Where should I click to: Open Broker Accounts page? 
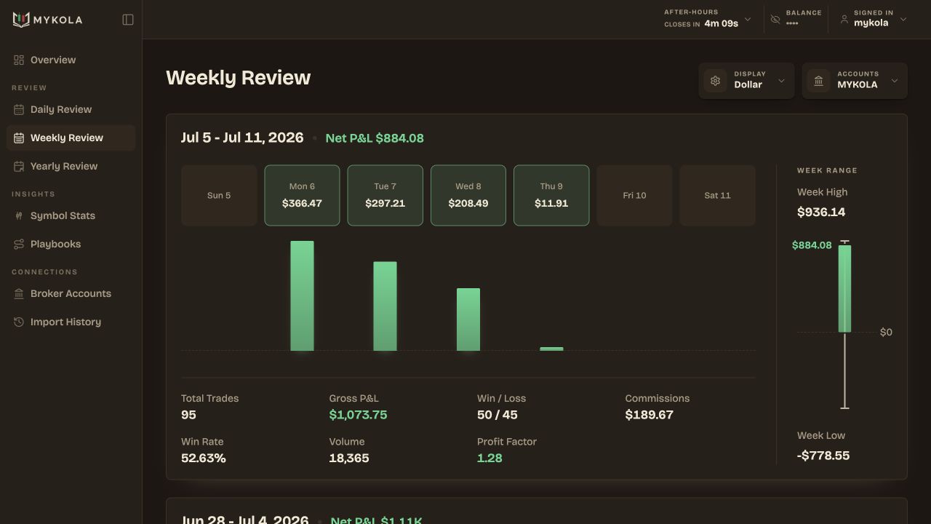(x=71, y=293)
